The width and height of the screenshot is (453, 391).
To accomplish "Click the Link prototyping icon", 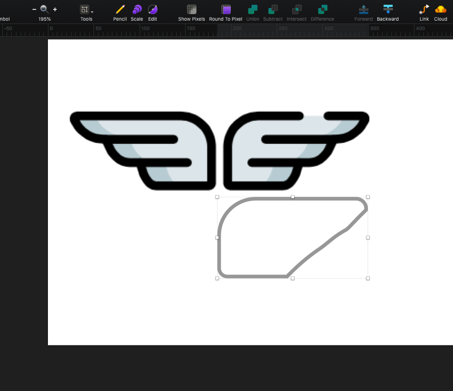I will (x=424, y=9).
